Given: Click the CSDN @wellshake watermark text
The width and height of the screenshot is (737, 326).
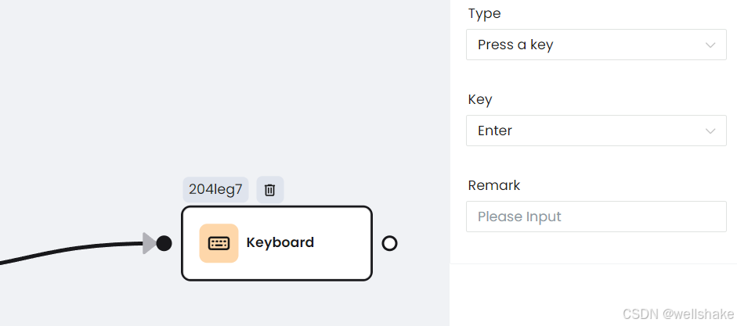Looking at the screenshot, I should coord(677,313).
